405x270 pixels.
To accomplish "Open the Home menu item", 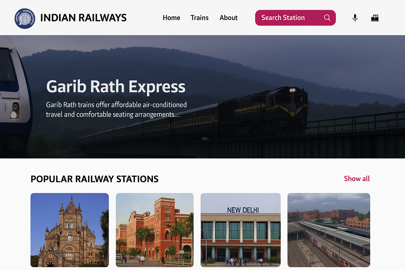I will (x=171, y=18).
